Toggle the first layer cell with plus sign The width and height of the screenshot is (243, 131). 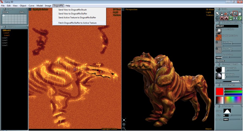4,15
